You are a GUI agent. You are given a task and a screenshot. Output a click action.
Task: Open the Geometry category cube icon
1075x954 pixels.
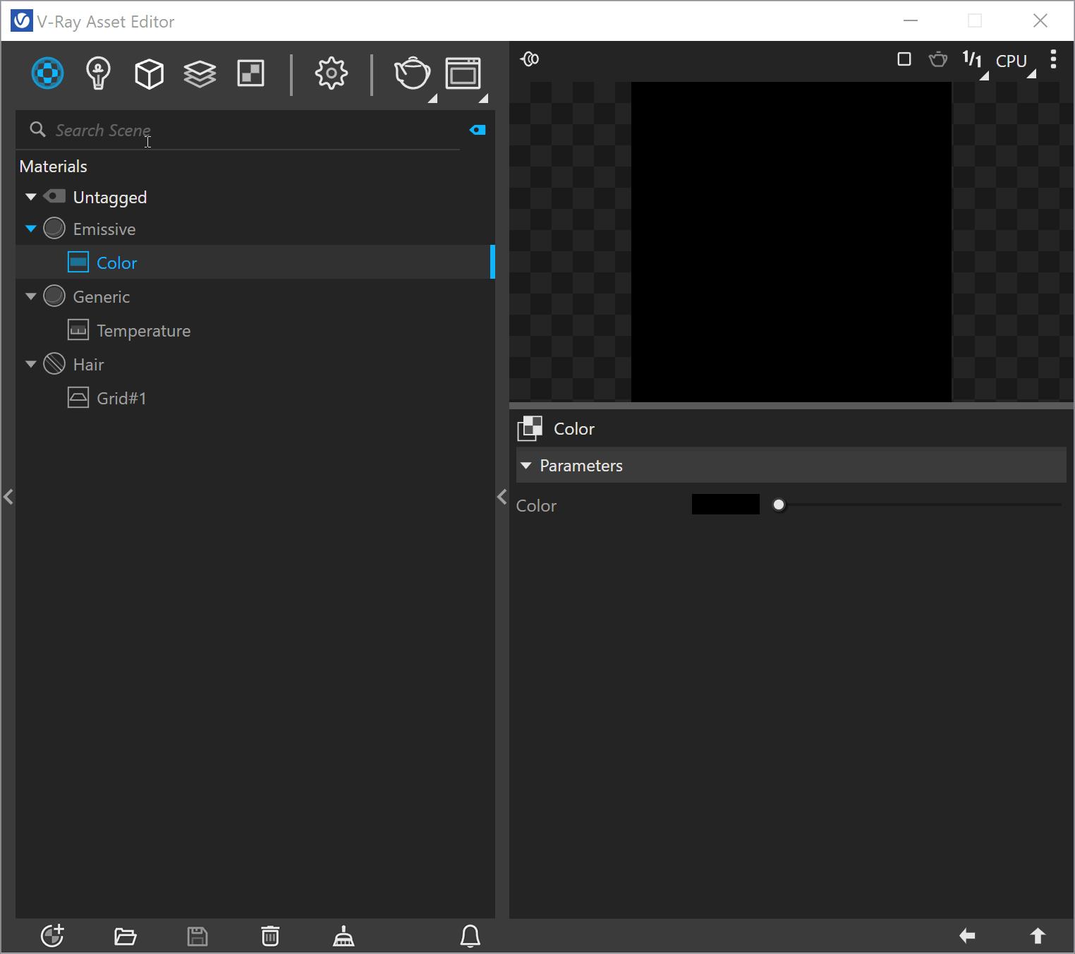pyautogui.click(x=149, y=73)
